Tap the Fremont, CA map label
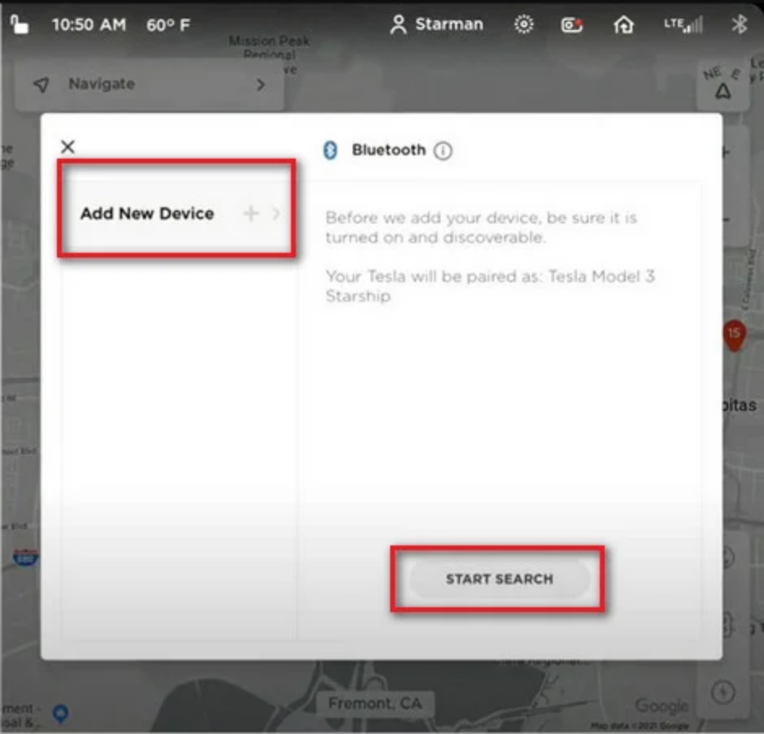The width and height of the screenshot is (764, 734). point(375,703)
